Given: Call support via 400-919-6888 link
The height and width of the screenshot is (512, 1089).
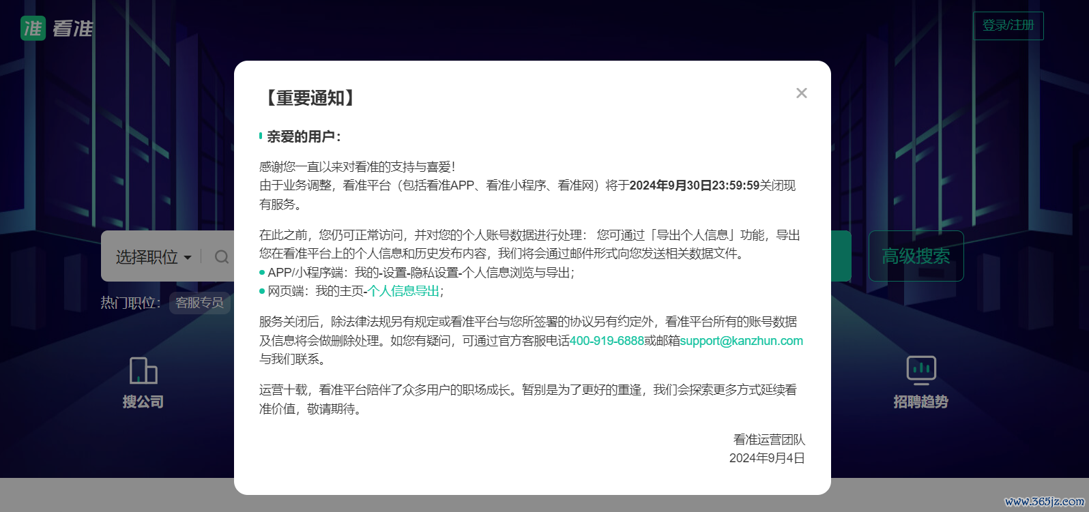Looking at the screenshot, I should (x=607, y=341).
